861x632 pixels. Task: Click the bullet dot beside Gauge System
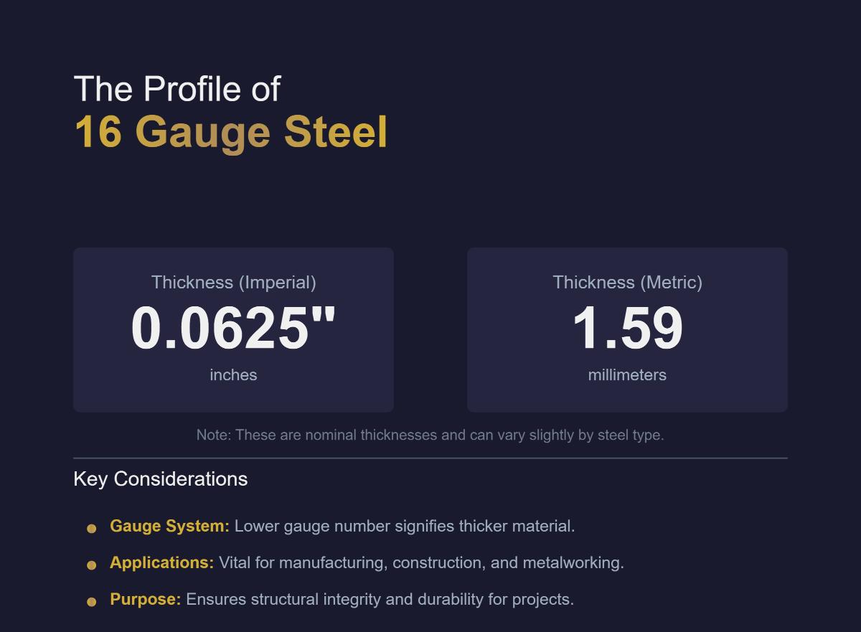pos(92,529)
